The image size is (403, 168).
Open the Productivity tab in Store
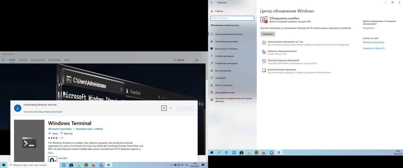point(54,60)
